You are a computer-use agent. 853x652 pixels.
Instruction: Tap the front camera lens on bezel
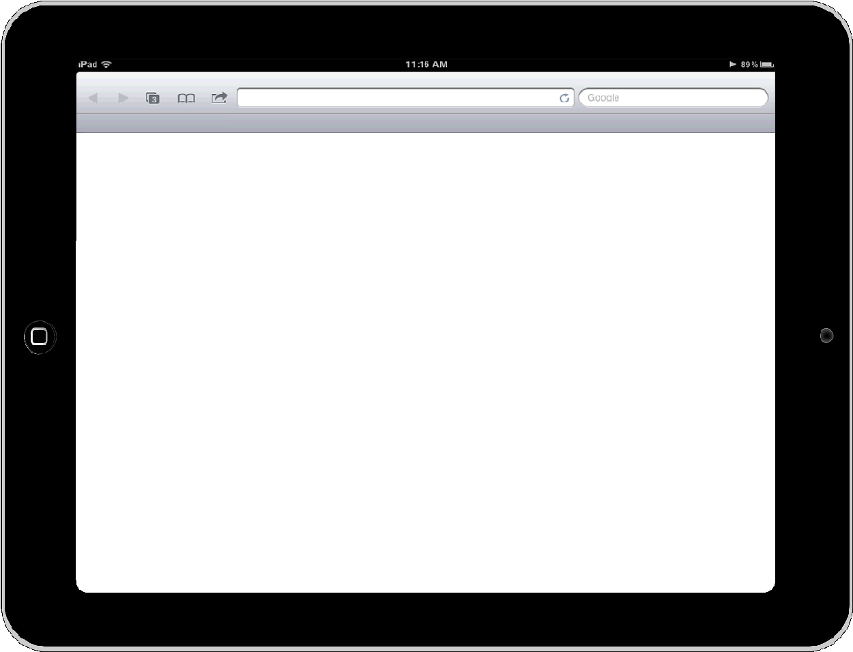click(826, 336)
